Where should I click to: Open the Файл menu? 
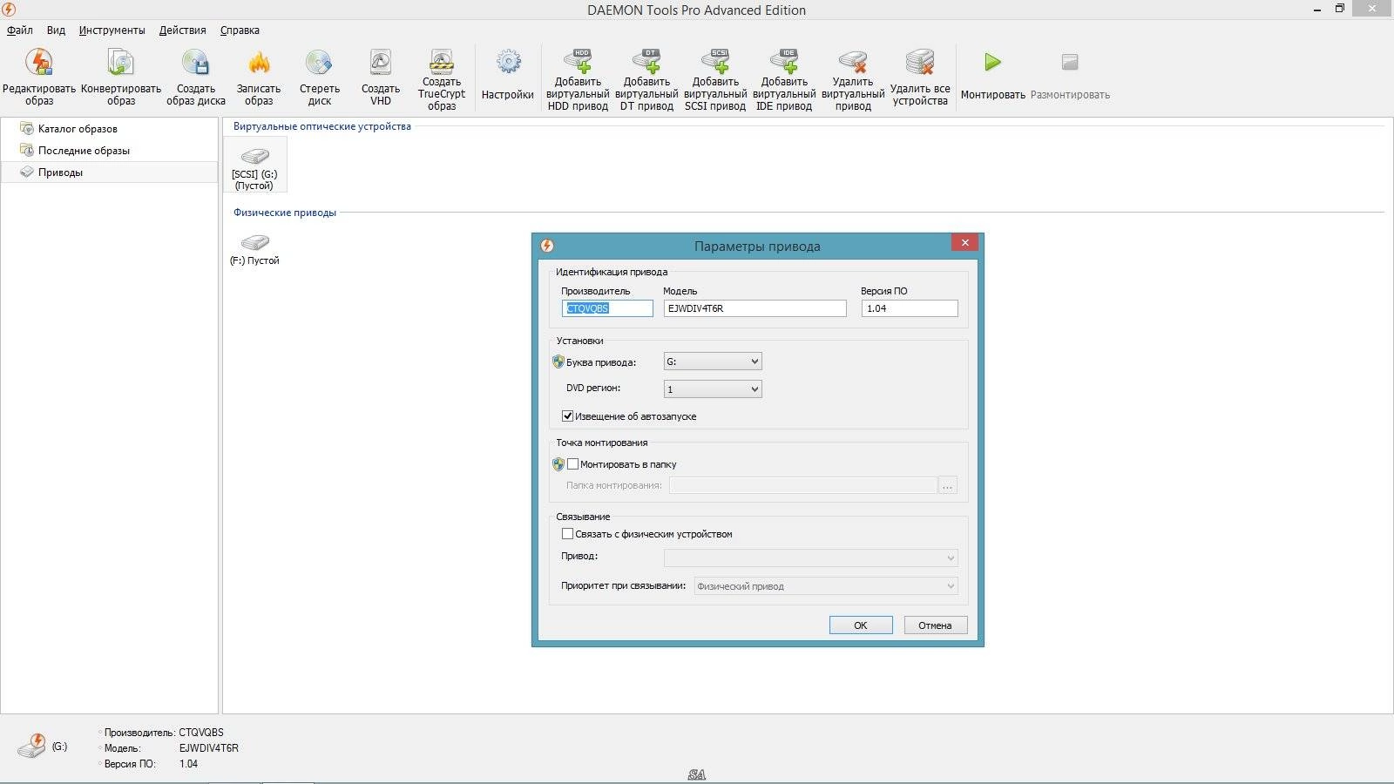click(20, 30)
